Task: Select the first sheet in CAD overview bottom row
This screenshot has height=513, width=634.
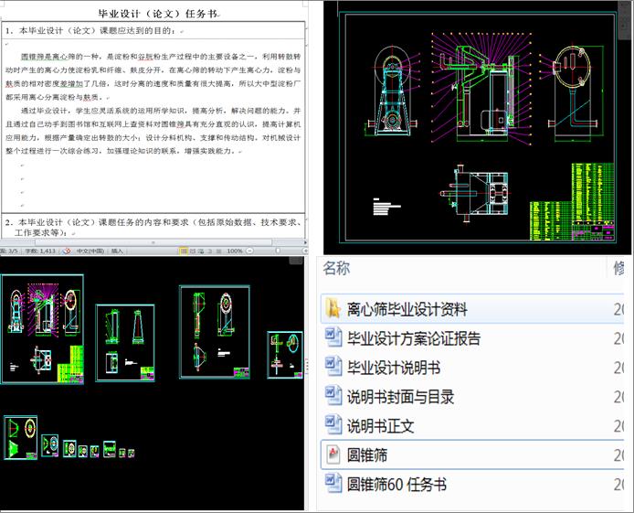Action: [21, 437]
